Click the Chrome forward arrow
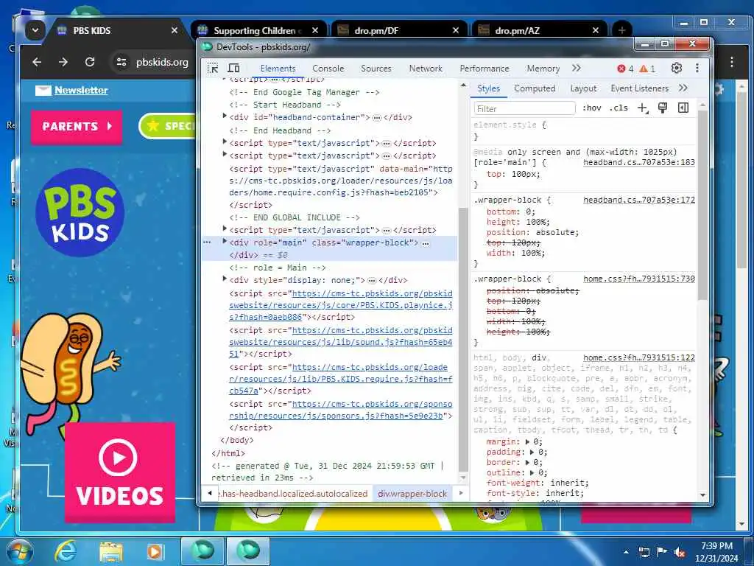 coord(63,62)
